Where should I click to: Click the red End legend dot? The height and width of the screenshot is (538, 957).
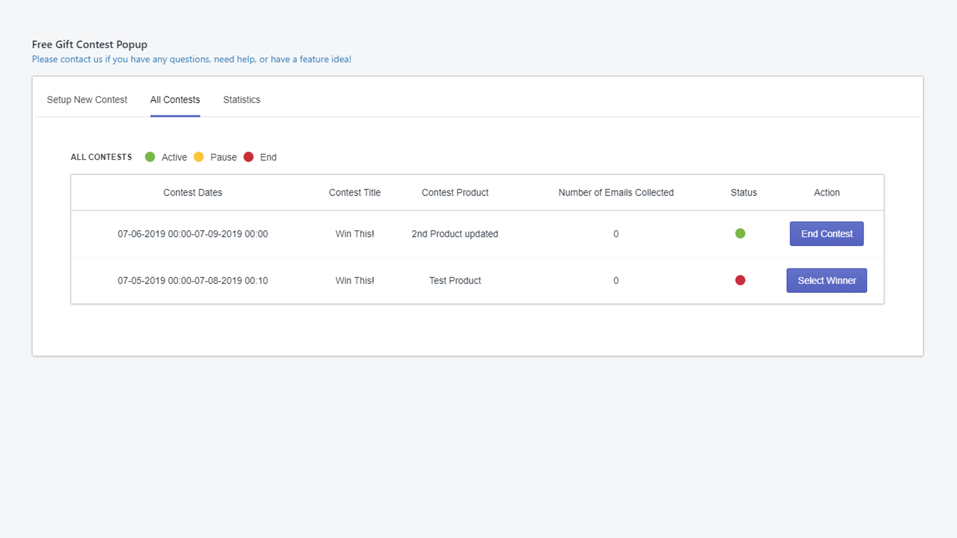click(249, 157)
